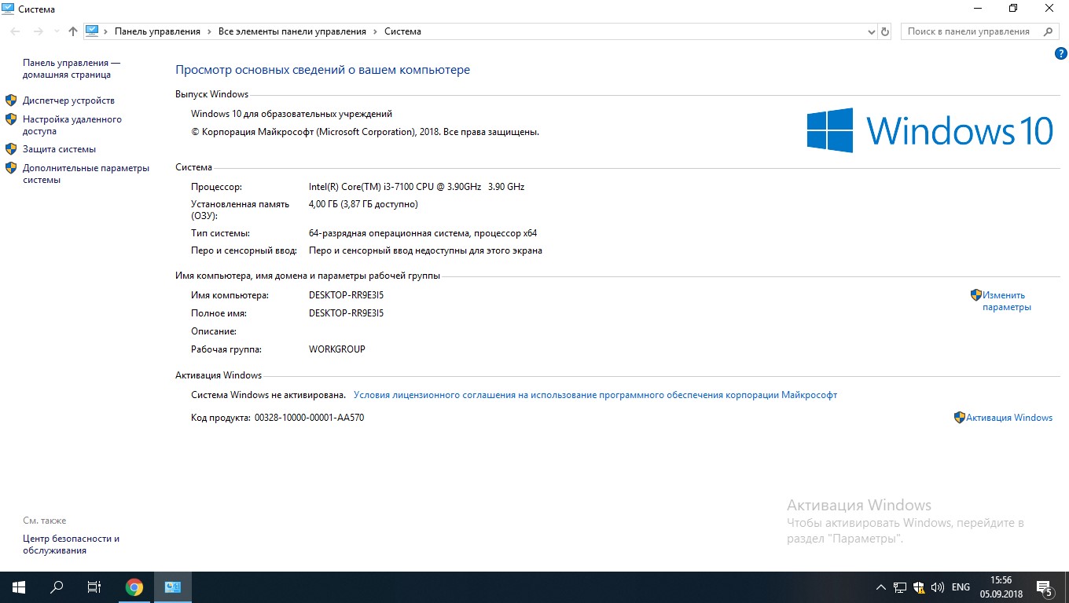
Task: Go up one level with the Up arrow
Action: pos(73,31)
